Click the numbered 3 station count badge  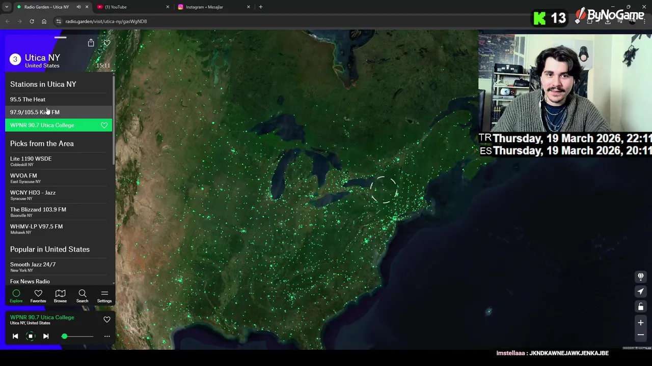(15, 59)
